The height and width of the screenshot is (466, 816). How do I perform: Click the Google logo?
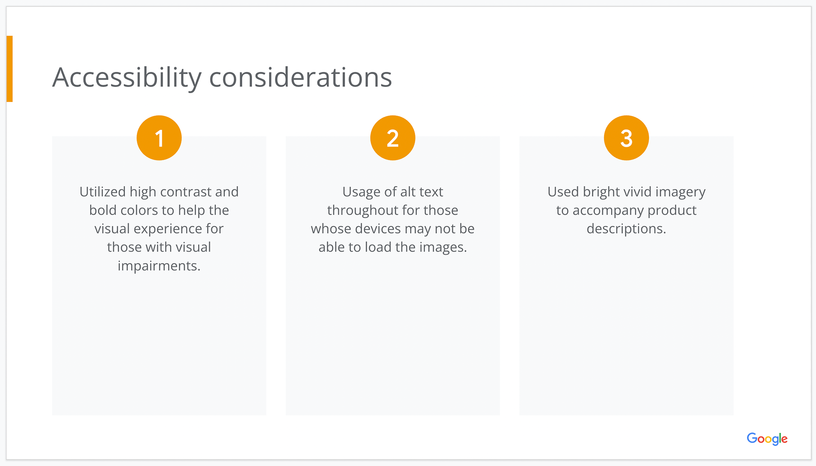pos(767,439)
